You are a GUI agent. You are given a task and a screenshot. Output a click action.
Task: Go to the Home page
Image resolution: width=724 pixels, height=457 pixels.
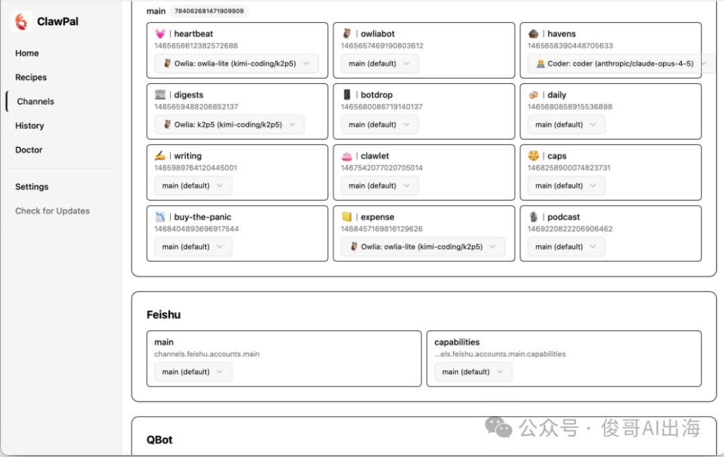(27, 53)
